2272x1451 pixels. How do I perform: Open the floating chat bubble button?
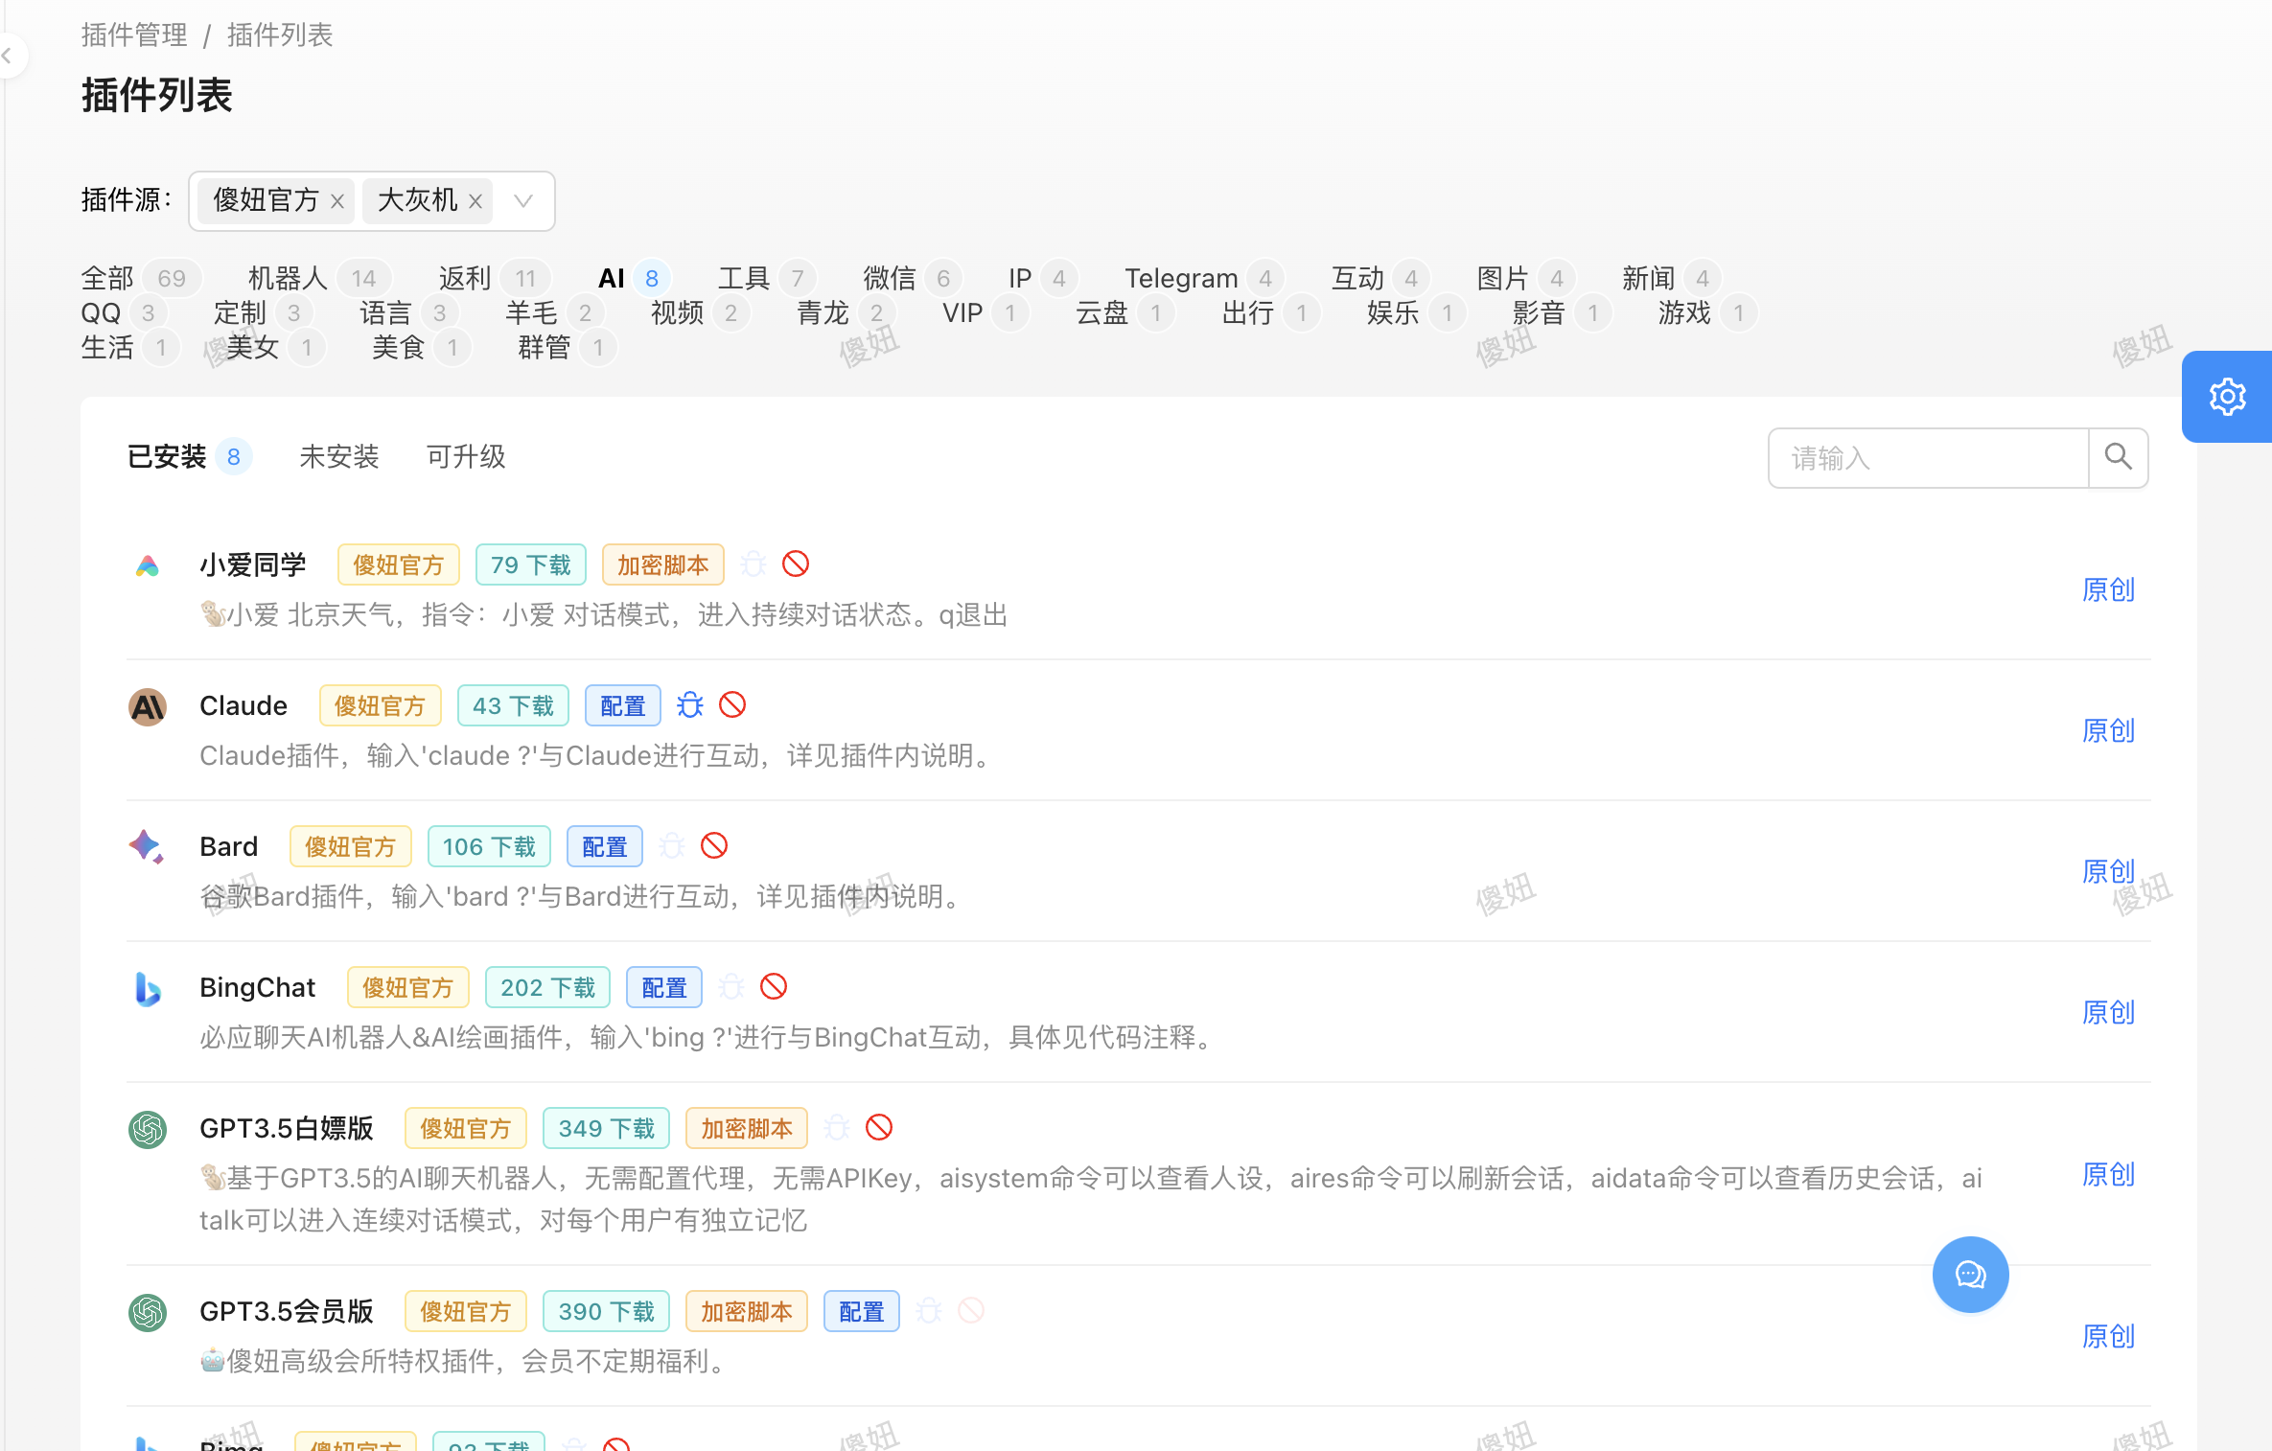point(1970,1274)
